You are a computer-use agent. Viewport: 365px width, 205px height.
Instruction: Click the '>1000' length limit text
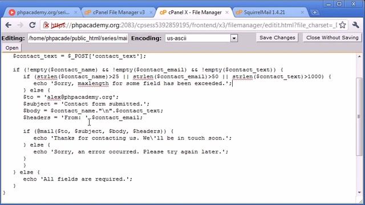[x=313, y=77]
